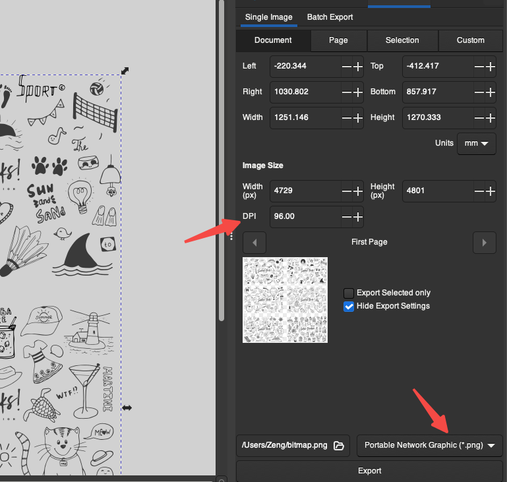Choose the Selection export area
The image size is (507, 482).
pyautogui.click(x=402, y=40)
